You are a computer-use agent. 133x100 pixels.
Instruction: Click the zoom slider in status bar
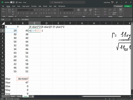[x=122, y=99]
